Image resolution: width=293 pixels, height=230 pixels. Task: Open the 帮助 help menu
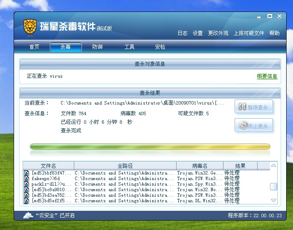point(274,33)
